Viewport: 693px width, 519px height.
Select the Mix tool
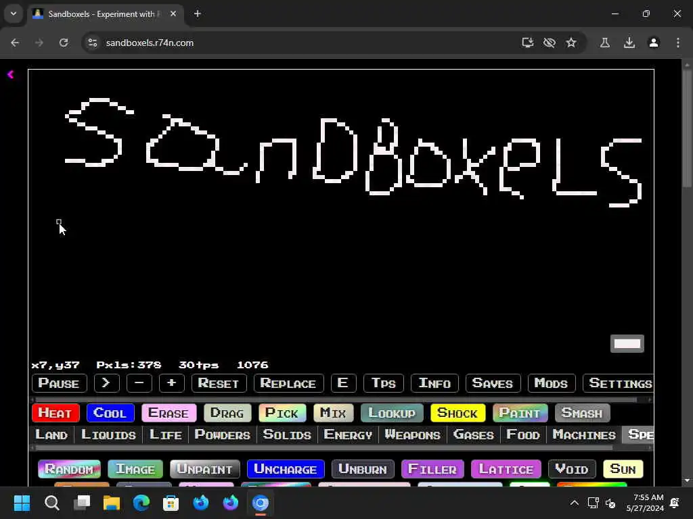[x=333, y=413]
